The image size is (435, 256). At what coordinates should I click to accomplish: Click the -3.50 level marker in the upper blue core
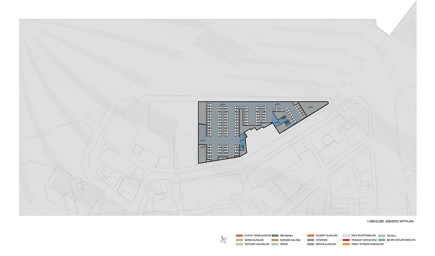click(278, 122)
